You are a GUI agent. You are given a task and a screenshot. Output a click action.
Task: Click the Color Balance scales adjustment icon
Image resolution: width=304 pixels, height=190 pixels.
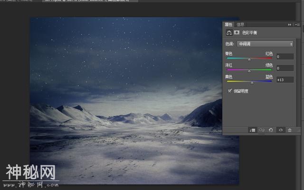pos(229,33)
